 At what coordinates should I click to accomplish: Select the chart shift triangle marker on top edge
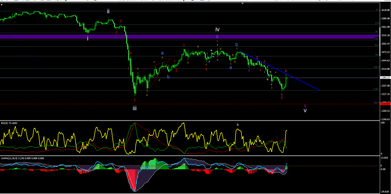[242, 4]
